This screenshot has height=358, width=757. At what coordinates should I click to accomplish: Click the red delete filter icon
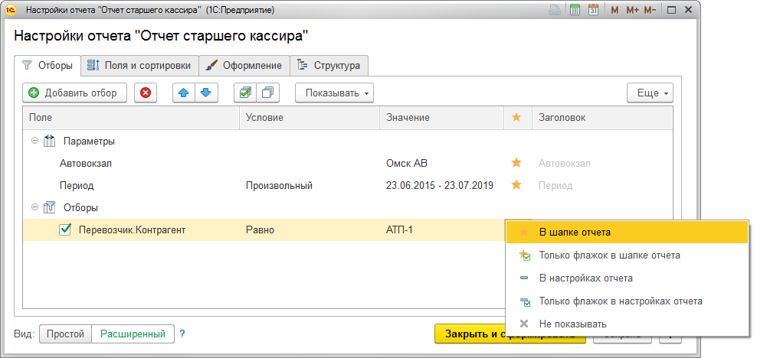pos(146,93)
